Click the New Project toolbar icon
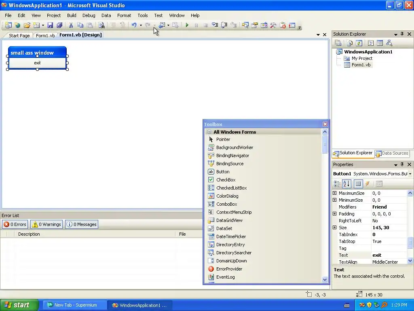This screenshot has width=414, height=311. pos(8,25)
